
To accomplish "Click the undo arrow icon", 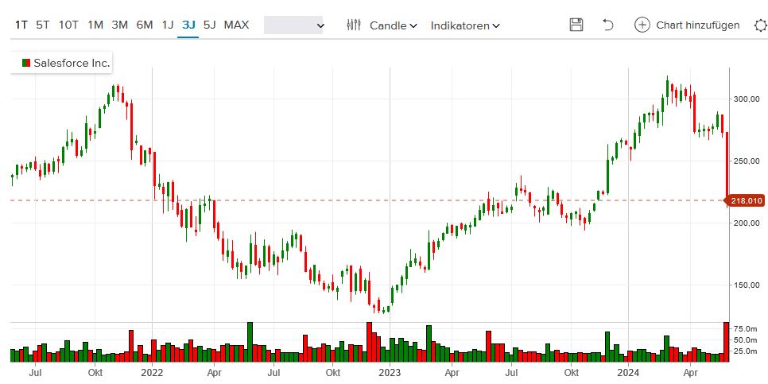I will click(x=608, y=25).
